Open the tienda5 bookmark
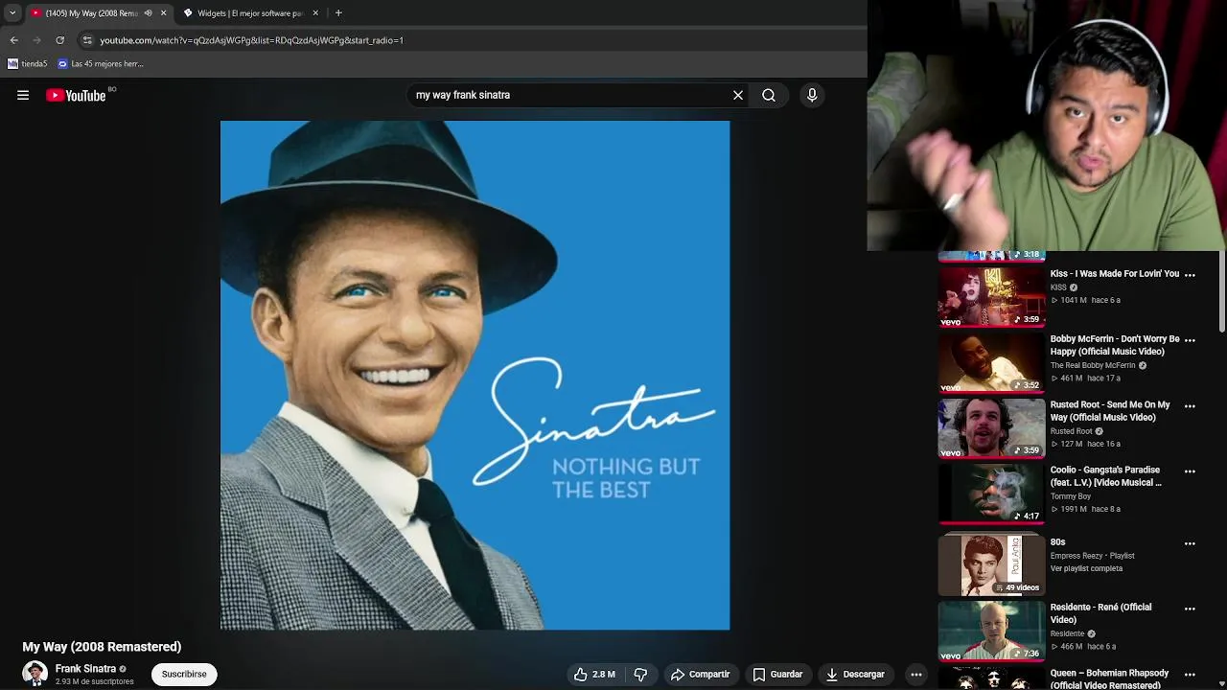Image resolution: width=1227 pixels, height=690 pixels. tap(27, 64)
